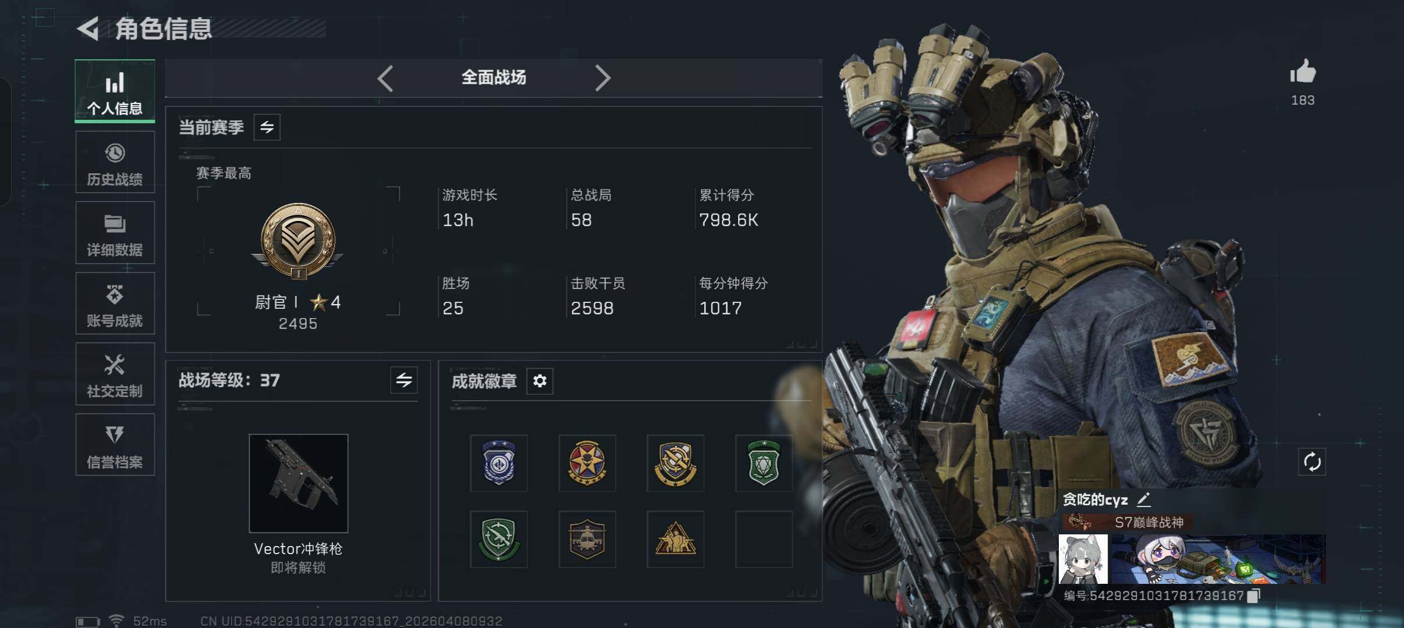Switch to the previous mode with the left chevron
Screen dimensions: 1404x628
(x=385, y=78)
